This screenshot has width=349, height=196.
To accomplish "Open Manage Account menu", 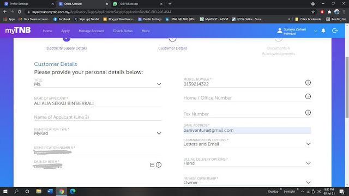I will 91,31.
